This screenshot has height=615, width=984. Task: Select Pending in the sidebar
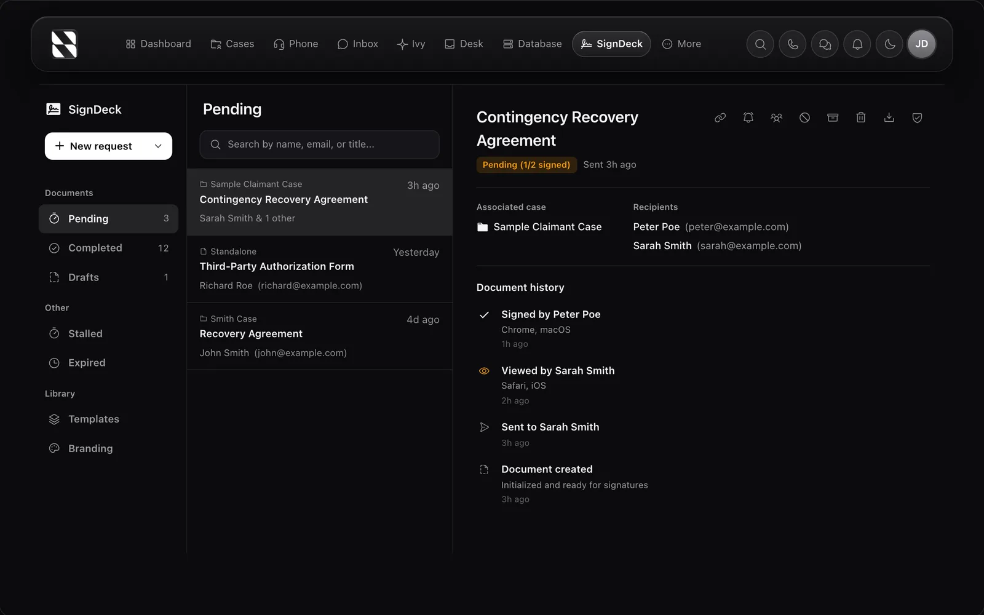108,219
